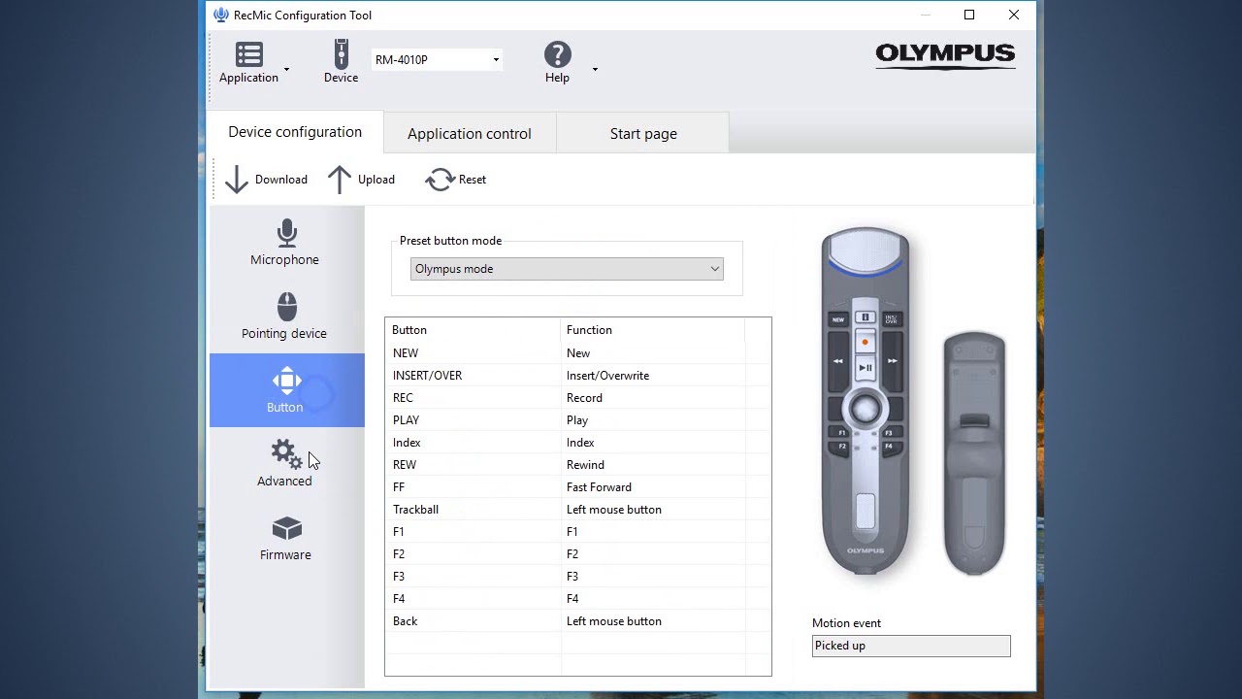Click the Motion event 'Picked up' field
1242x699 pixels.
pyautogui.click(x=911, y=646)
